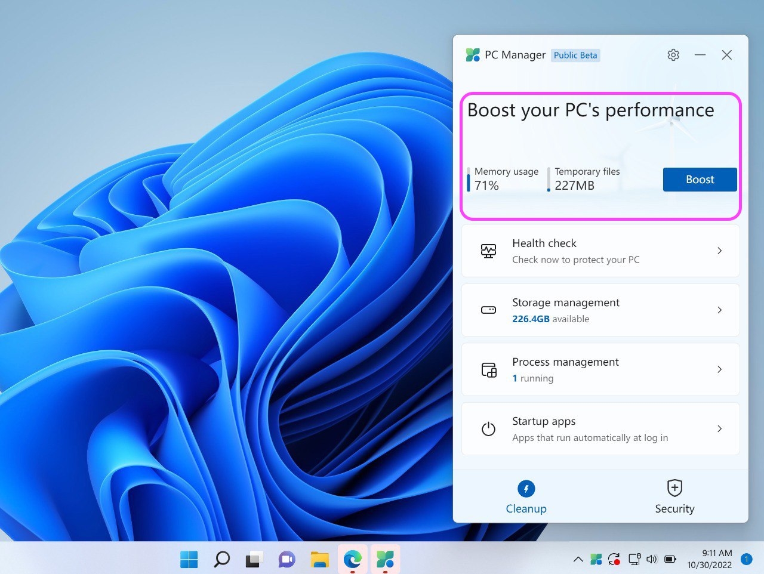764x574 pixels.
Task: Select the Cleanup tab
Action: [x=526, y=497]
